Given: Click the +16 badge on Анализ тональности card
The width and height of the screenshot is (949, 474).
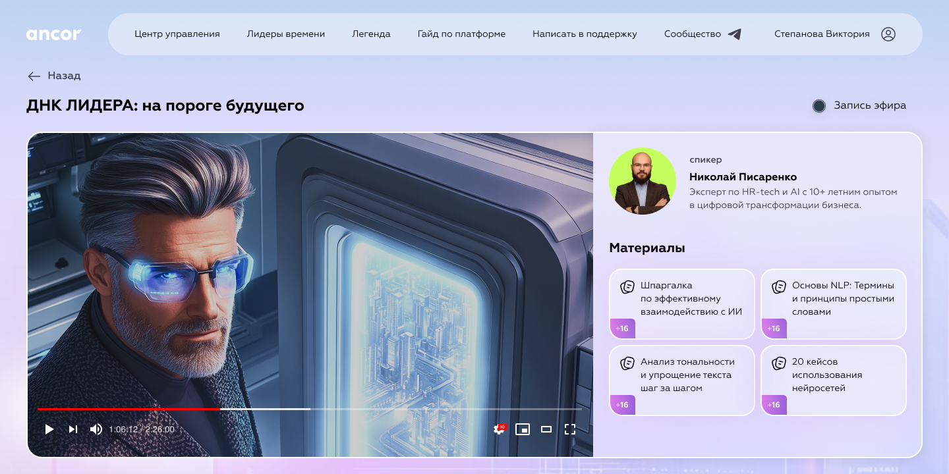Looking at the screenshot, I should pyautogui.click(x=623, y=405).
